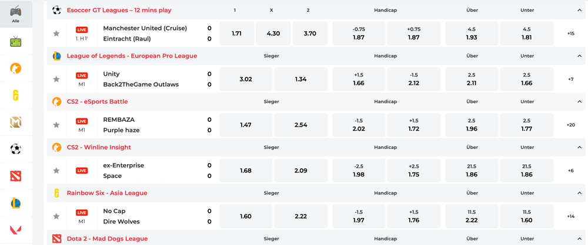Filter by Counter-Strike 2 in sidebar
This screenshot has width=588, height=245.
pyautogui.click(x=16, y=69)
